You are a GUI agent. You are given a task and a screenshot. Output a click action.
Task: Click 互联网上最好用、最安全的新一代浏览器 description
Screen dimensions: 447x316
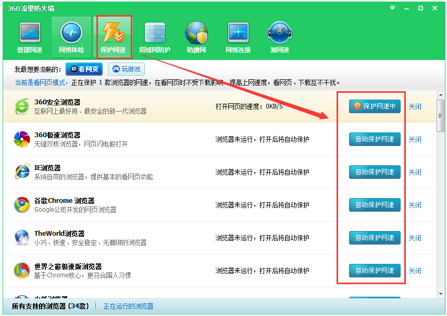[x=90, y=111]
